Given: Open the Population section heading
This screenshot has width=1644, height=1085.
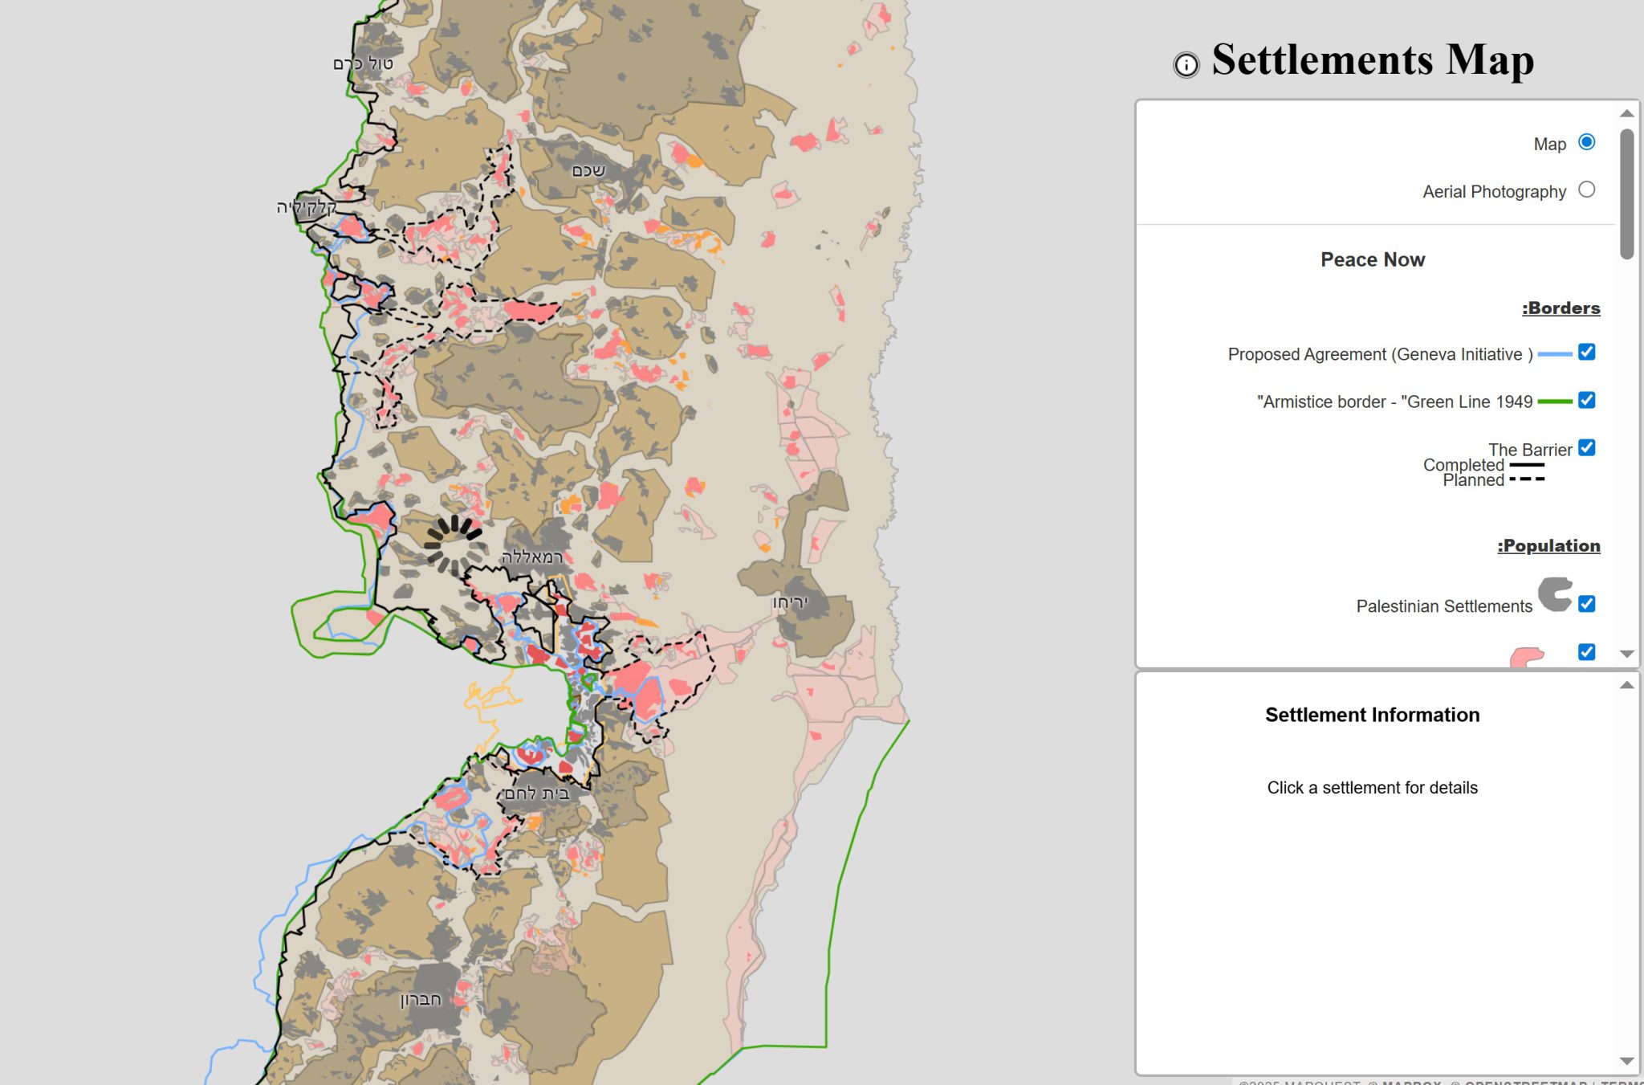Looking at the screenshot, I should click(x=1548, y=545).
